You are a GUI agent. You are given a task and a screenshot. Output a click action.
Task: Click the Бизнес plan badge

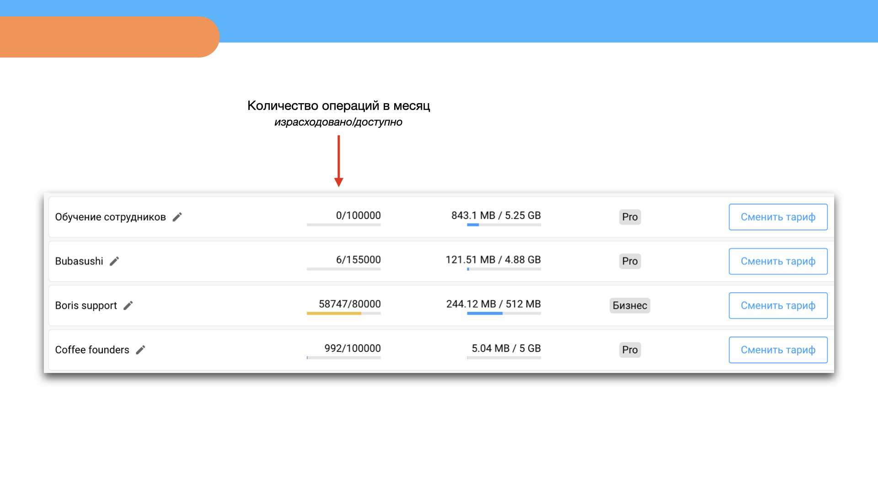[x=630, y=305]
